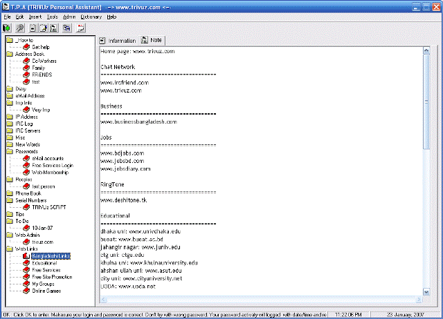Select the Web Membership entry
The height and width of the screenshot is (319, 443).
click(50, 172)
